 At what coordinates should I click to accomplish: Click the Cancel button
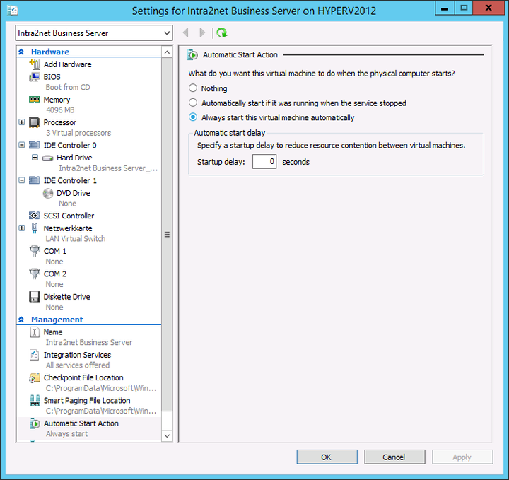(394, 457)
